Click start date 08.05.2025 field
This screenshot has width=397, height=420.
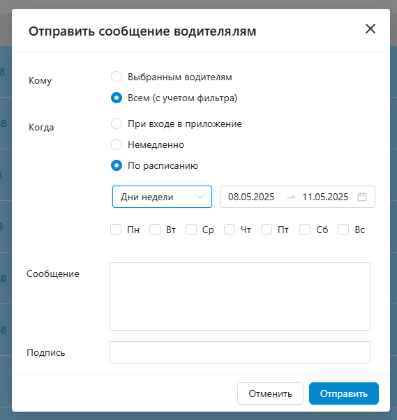click(x=251, y=197)
